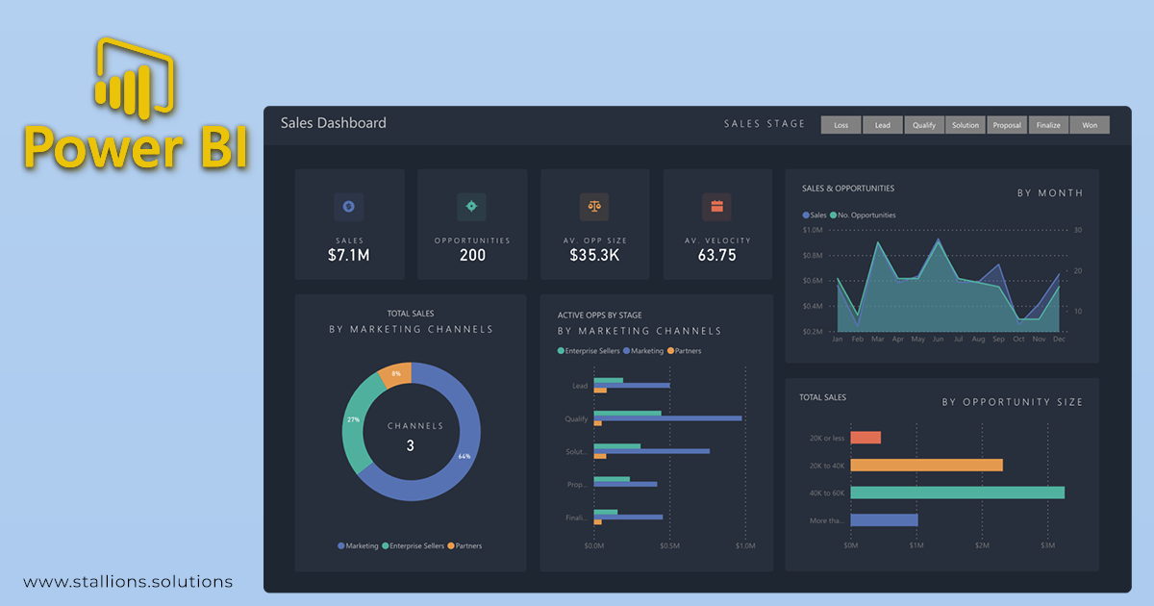The width and height of the screenshot is (1154, 606).
Task: Click the '$0.5M' axis label in the Active Opps chart
Action: point(669,546)
